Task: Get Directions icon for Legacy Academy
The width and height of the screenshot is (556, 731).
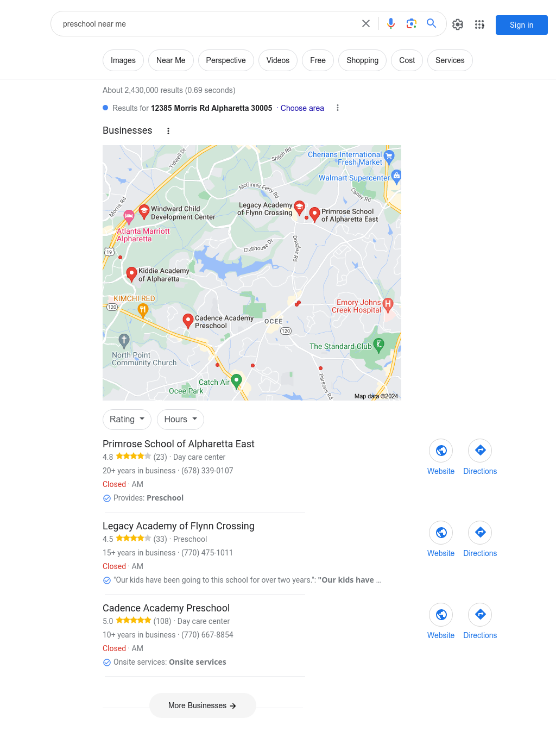Action: click(x=480, y=533)
